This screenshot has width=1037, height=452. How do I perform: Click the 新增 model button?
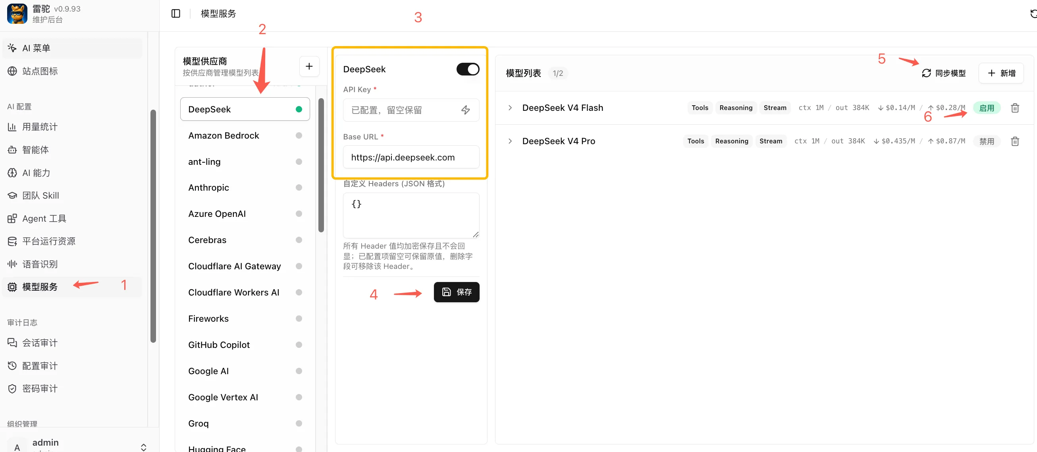tap(1001, 73)
